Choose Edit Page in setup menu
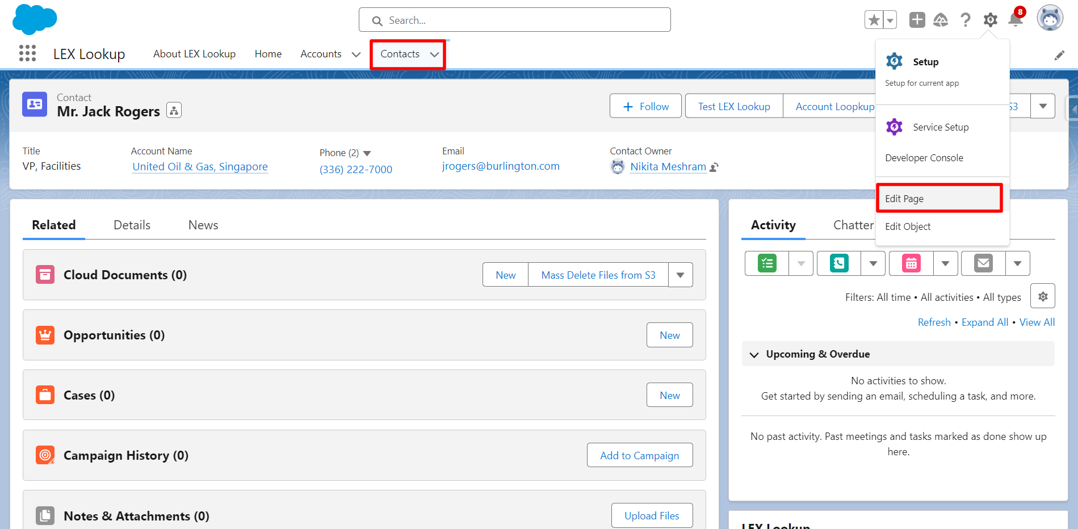 click(x=939, y=198)
